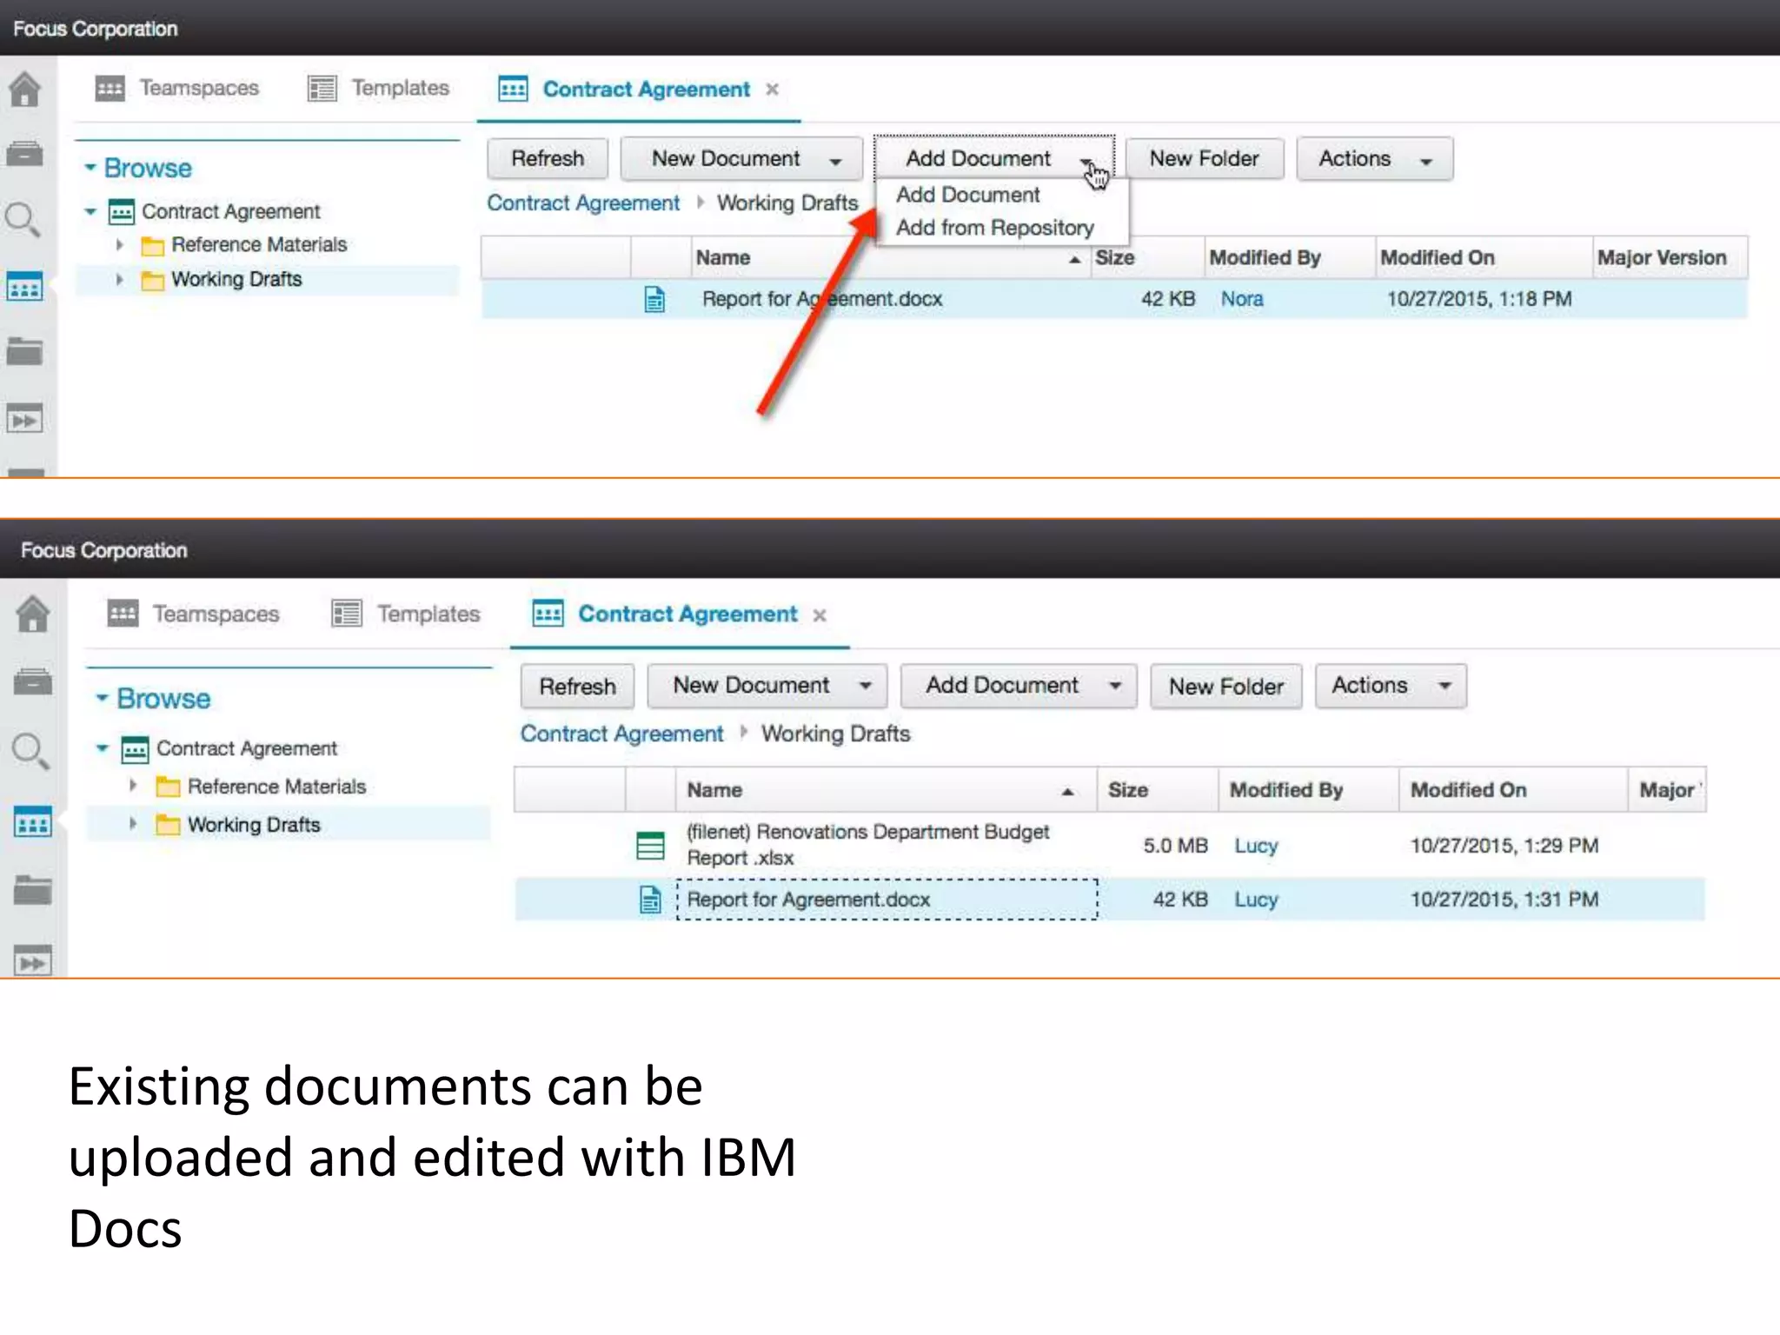The height and width of the screenshot is (1335, 1780).
Task: Click Search magnifier icon in bottom sidebar
Action: pyautogui.click(x=31, y=751)
